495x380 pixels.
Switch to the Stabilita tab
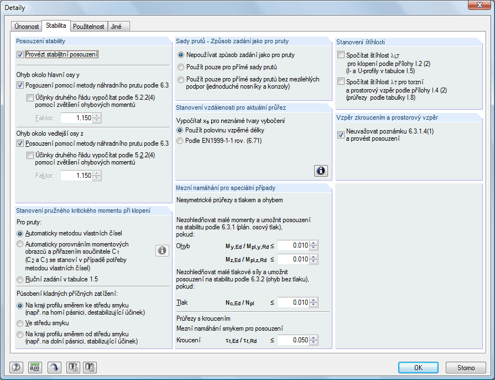click(x=56, y=25)
